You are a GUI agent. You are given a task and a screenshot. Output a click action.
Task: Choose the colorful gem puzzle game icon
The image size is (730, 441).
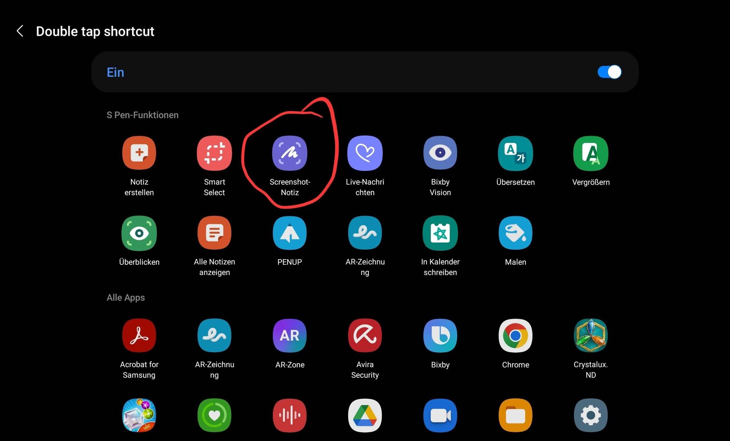(139, 415)
